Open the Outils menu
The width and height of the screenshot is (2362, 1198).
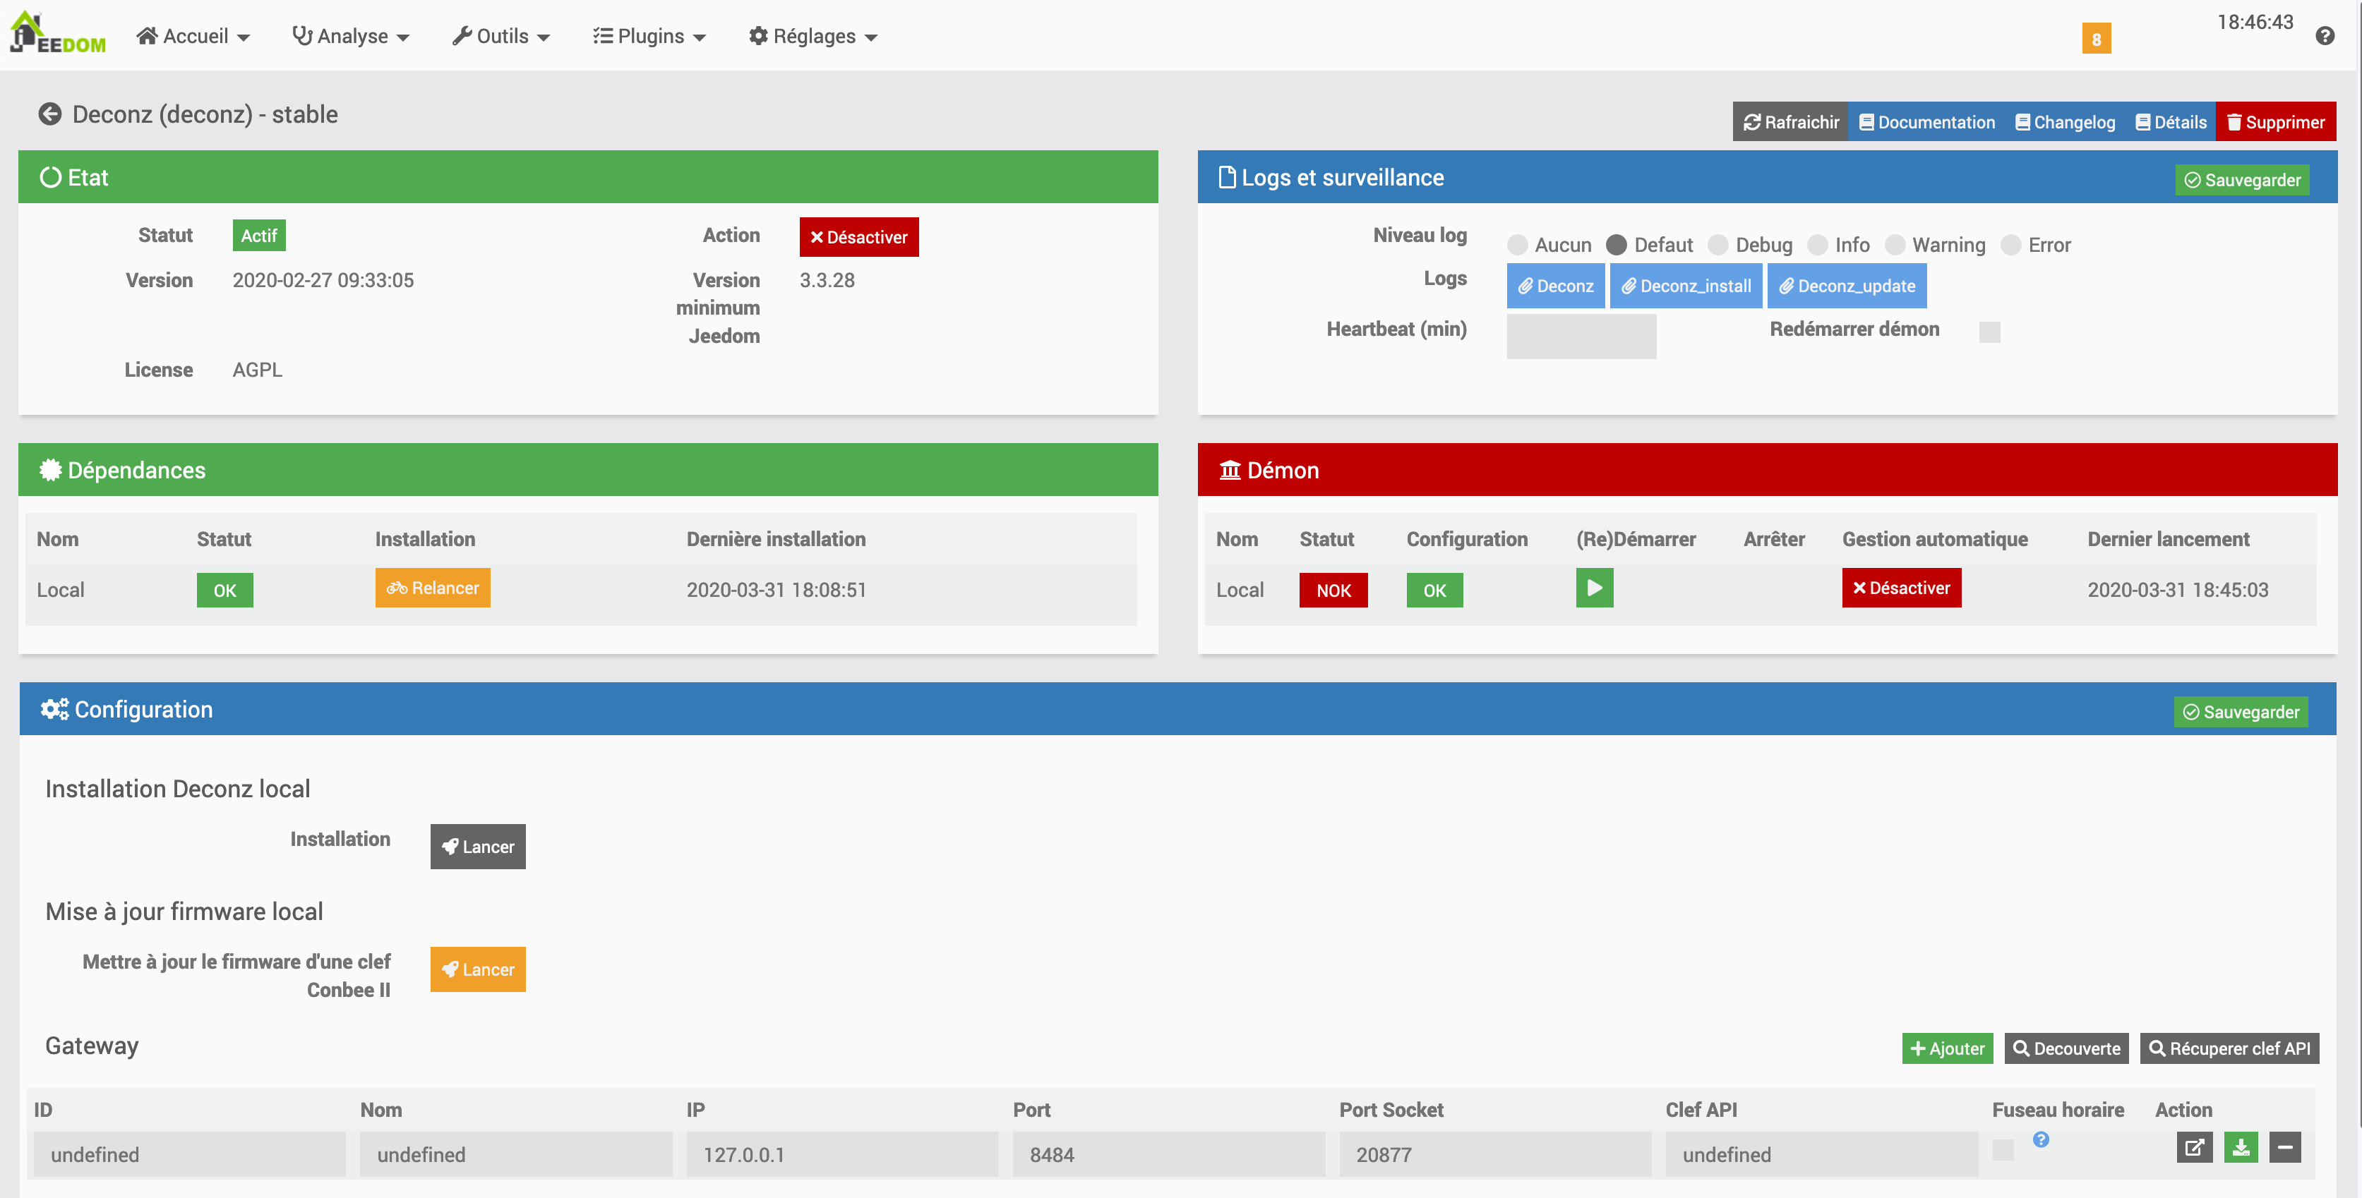pos(500,37)
